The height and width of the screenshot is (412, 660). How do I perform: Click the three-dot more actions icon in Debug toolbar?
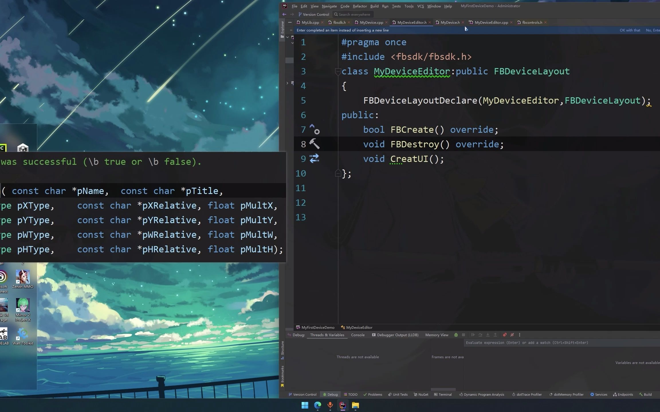point(519,335)
